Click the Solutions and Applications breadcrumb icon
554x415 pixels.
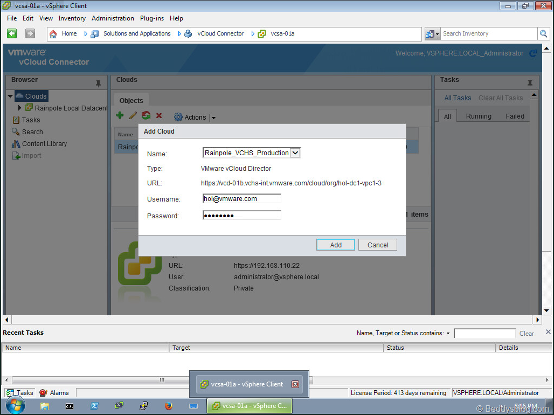(94, 34)
